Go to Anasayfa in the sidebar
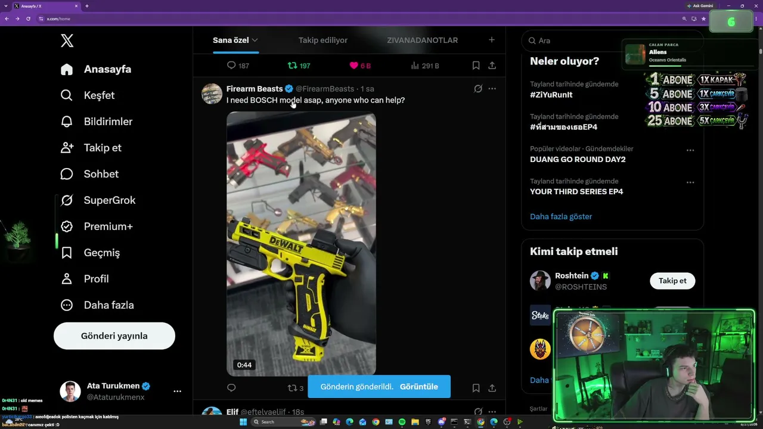The height and width of the screenshot is (429, 763). 96,69
